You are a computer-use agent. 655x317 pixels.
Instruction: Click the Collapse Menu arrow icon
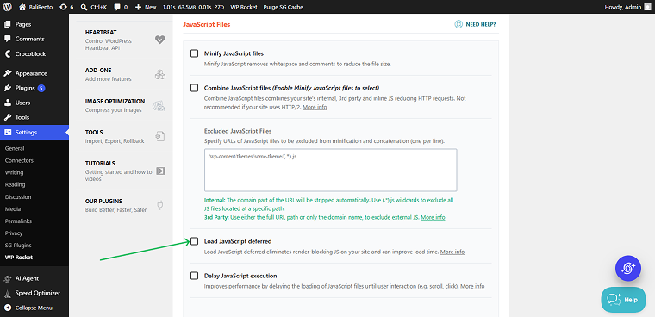click(8, 308)
